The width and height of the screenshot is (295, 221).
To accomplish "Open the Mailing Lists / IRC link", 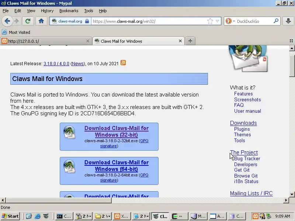I will click(251, 193).
